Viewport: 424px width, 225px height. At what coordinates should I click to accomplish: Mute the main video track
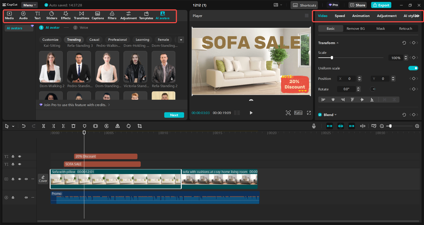pos(26,179)
